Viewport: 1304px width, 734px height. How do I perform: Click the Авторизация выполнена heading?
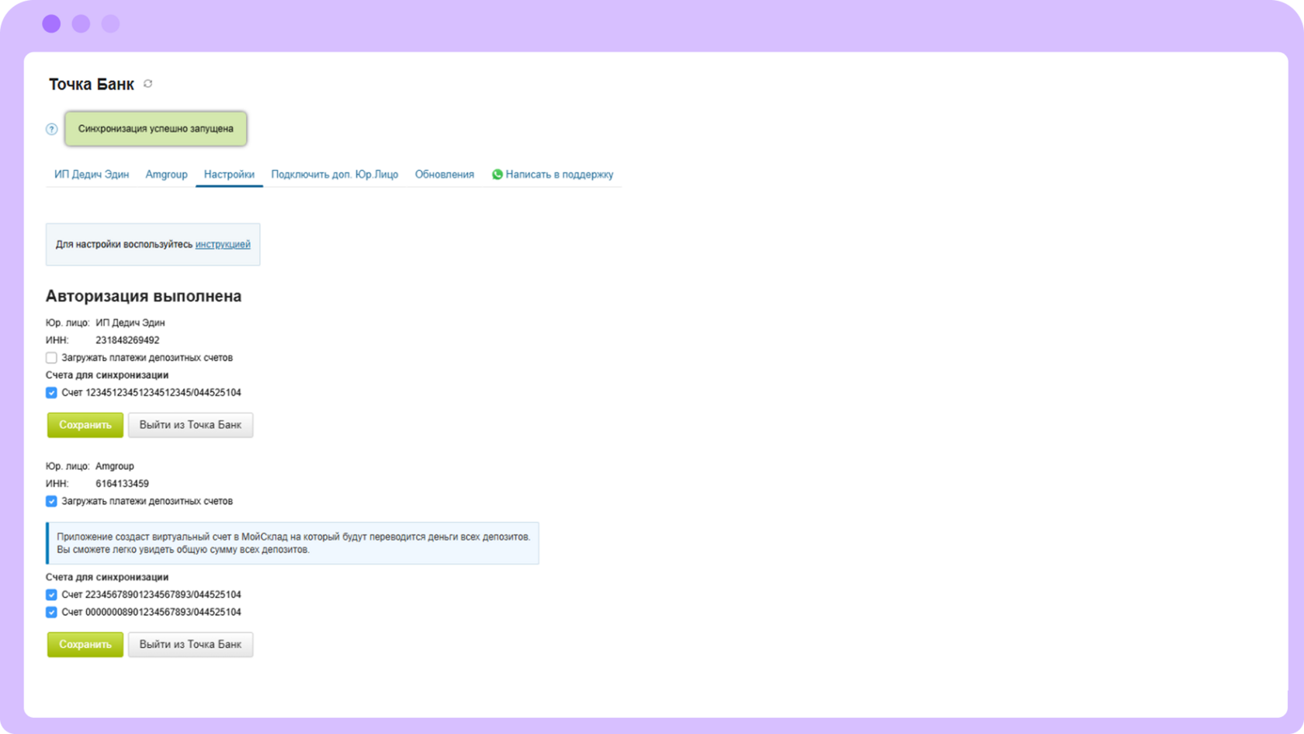click(x=144, y=296)
